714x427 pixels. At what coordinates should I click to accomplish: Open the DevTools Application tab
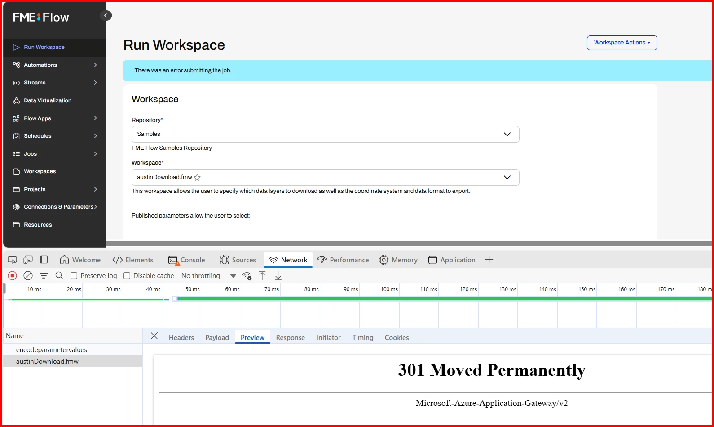452,260
